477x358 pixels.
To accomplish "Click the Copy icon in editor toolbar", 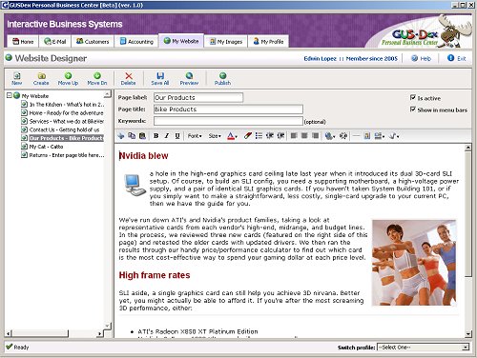I will 132,136.
